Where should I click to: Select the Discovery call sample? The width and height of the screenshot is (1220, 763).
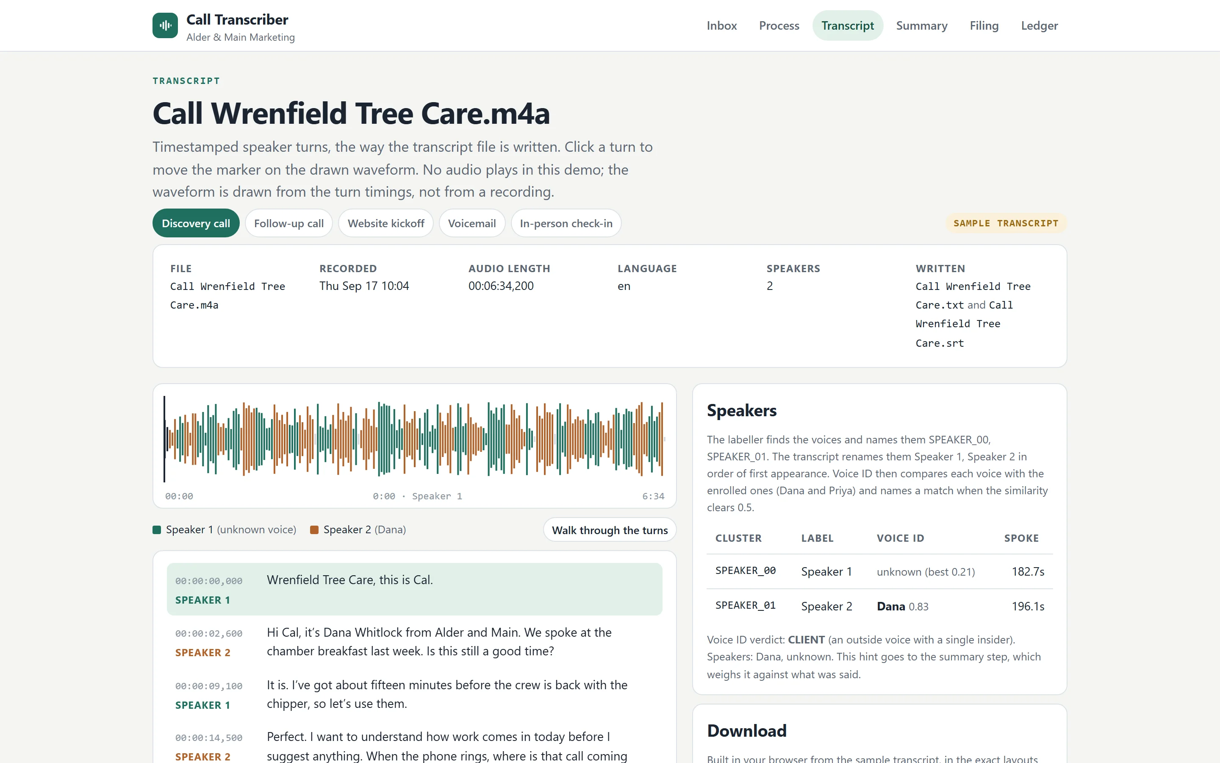pos(196,223)
